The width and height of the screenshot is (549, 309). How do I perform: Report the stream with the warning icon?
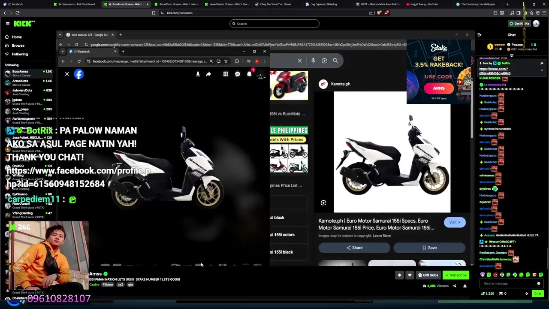pyautogui.click(x=465, y=286)
